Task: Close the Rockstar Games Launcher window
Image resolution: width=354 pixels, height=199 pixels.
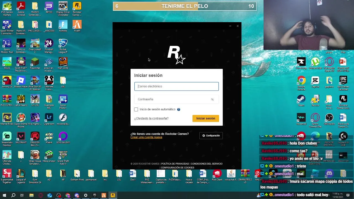Action: [238, 26]
